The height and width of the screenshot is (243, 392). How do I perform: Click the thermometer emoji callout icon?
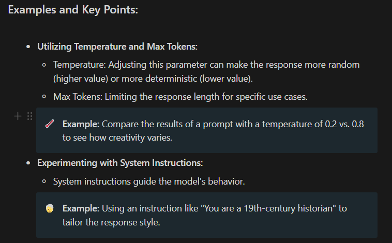(x=50, y=124)
